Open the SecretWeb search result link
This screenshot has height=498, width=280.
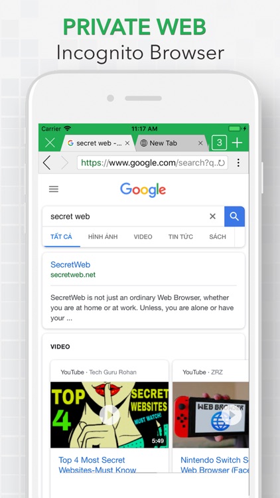[70, 264]
